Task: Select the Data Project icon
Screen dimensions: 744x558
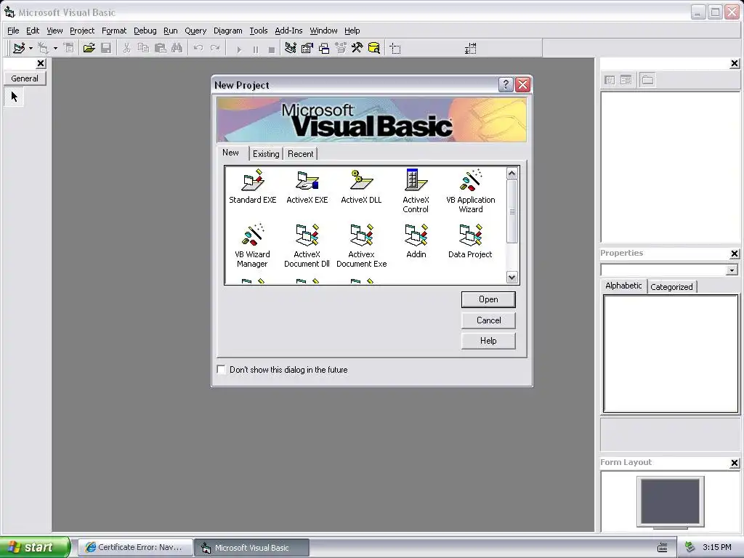Action: point(470,241)
